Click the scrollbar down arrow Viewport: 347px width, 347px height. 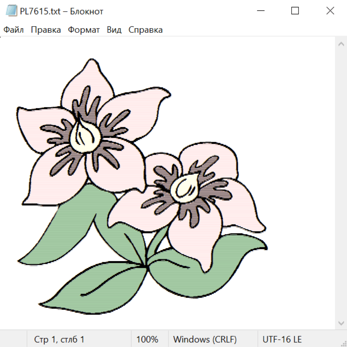(x=341, y=323)
